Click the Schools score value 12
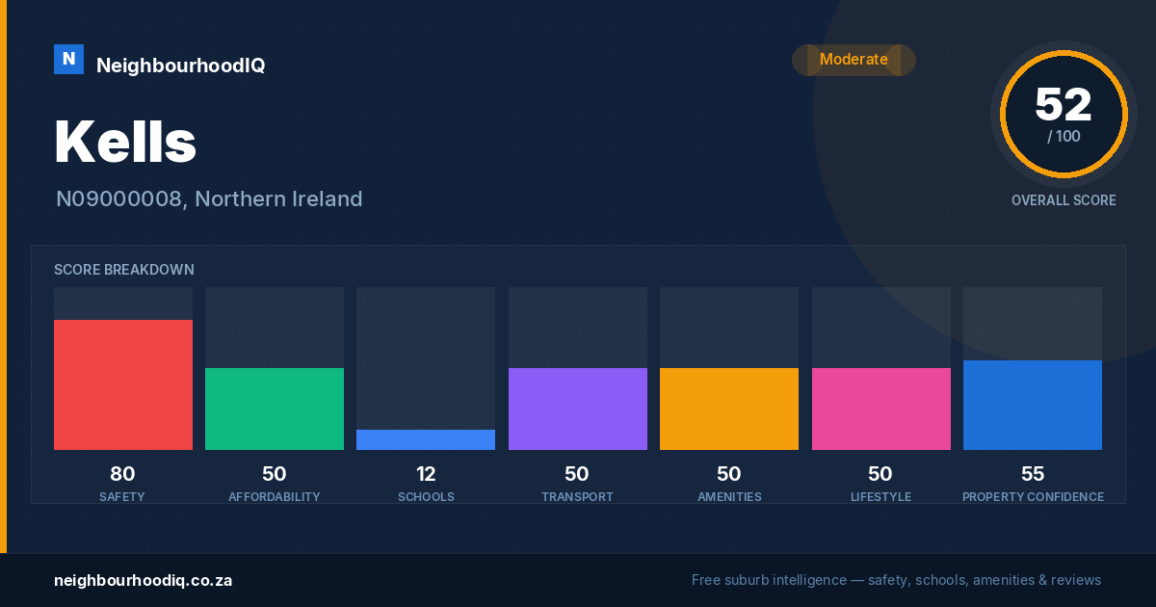The height and width of the screenshot is (607, 1156). [x=426, y=474]
